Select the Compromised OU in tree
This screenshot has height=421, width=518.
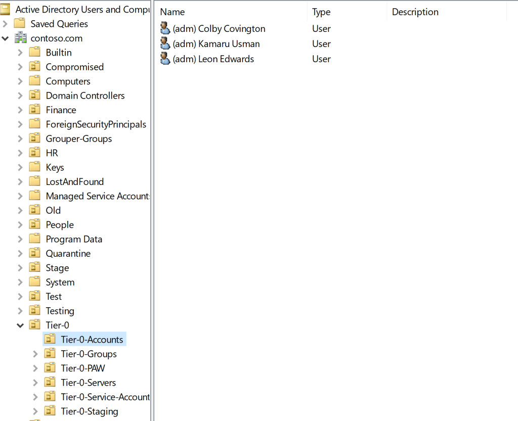point(74,67)
